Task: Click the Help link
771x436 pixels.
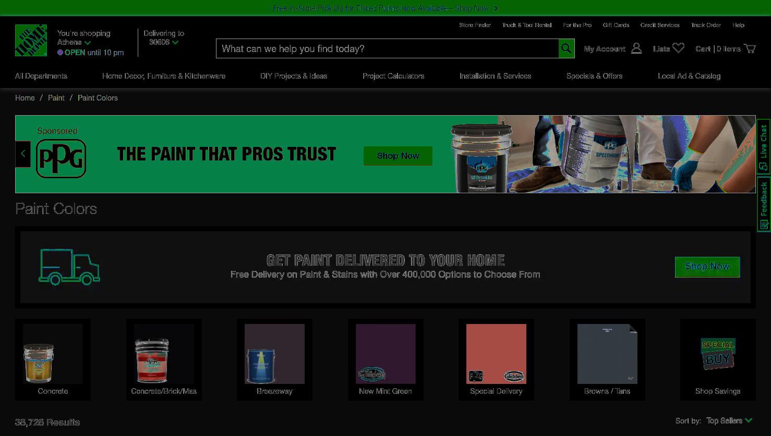Action: tap(738, 25)
